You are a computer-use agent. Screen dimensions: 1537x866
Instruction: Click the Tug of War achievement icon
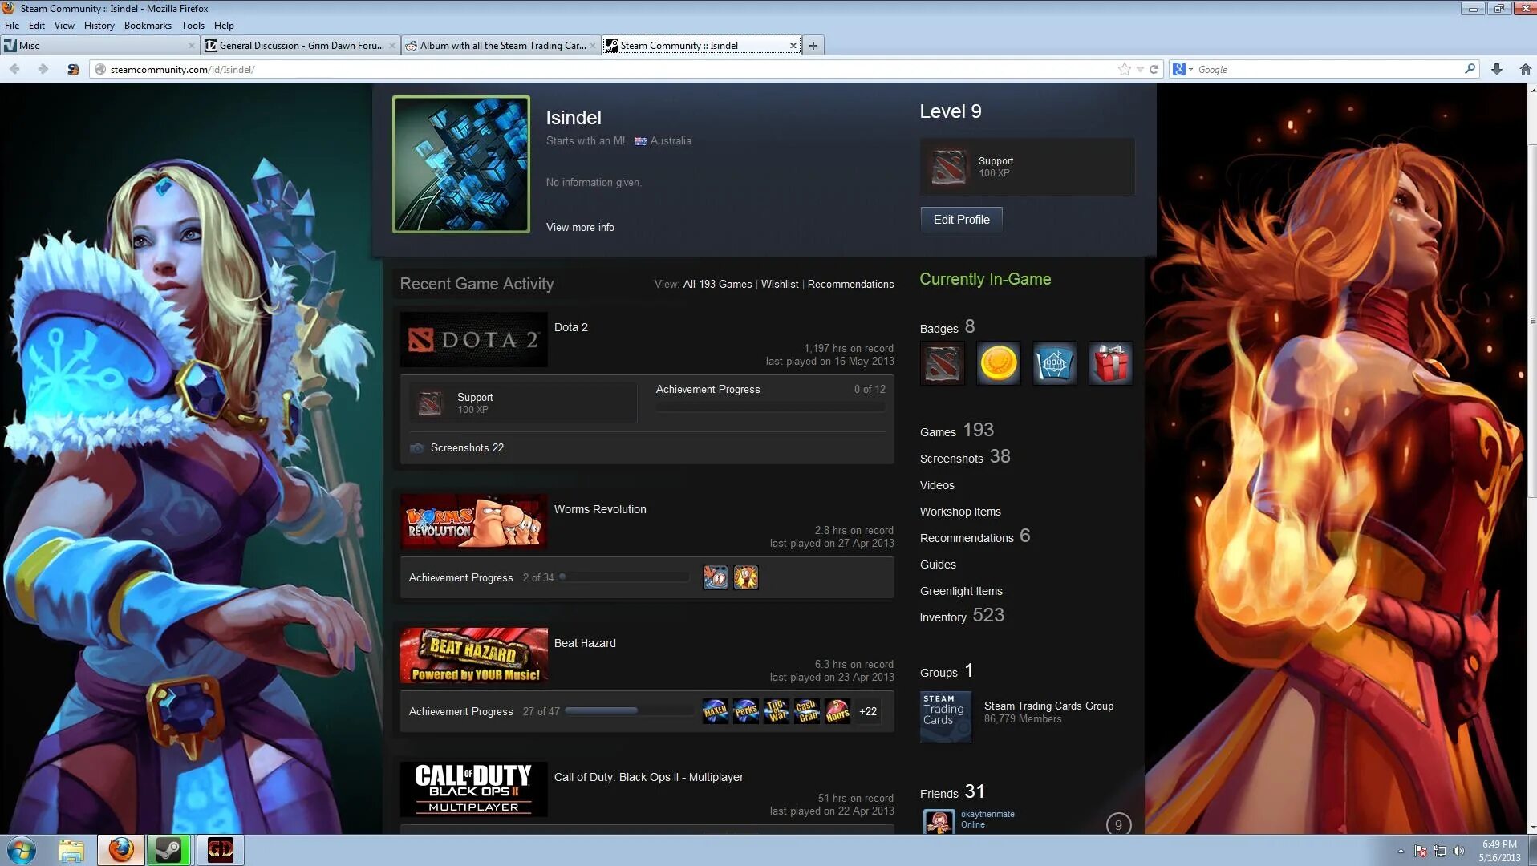777,711
